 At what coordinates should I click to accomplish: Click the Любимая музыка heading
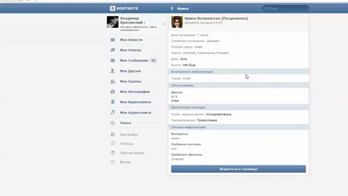coord(186,144)
